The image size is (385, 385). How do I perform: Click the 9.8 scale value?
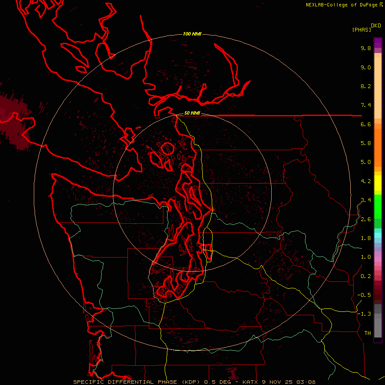pos(366,48)
